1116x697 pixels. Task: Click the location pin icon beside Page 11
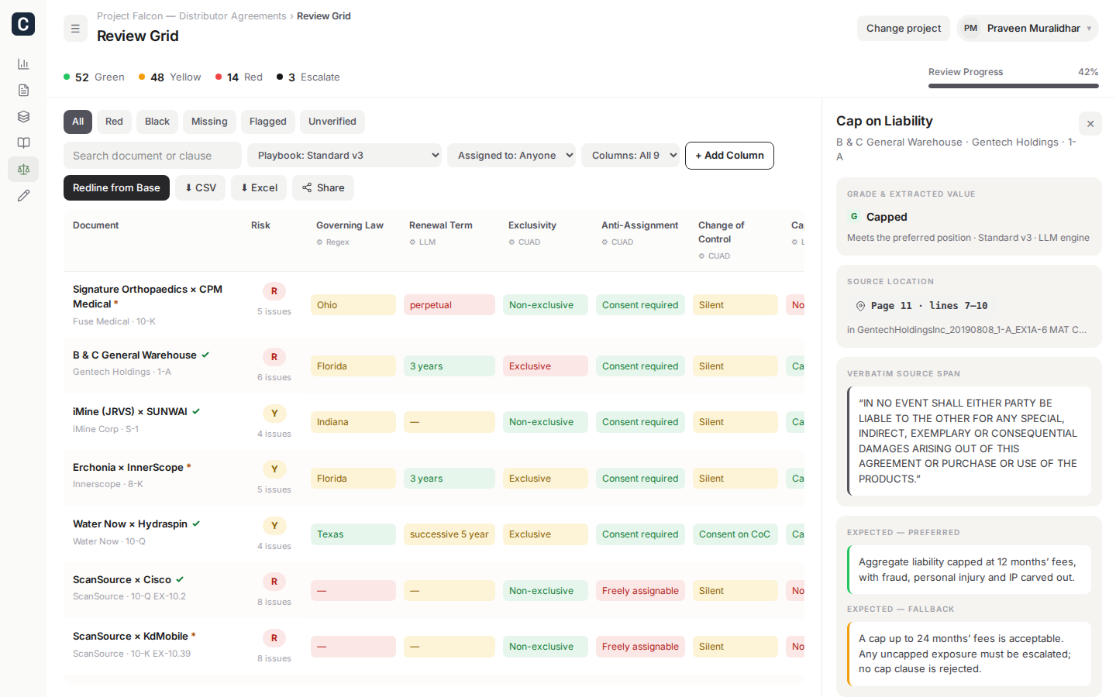tap(860, 306)
